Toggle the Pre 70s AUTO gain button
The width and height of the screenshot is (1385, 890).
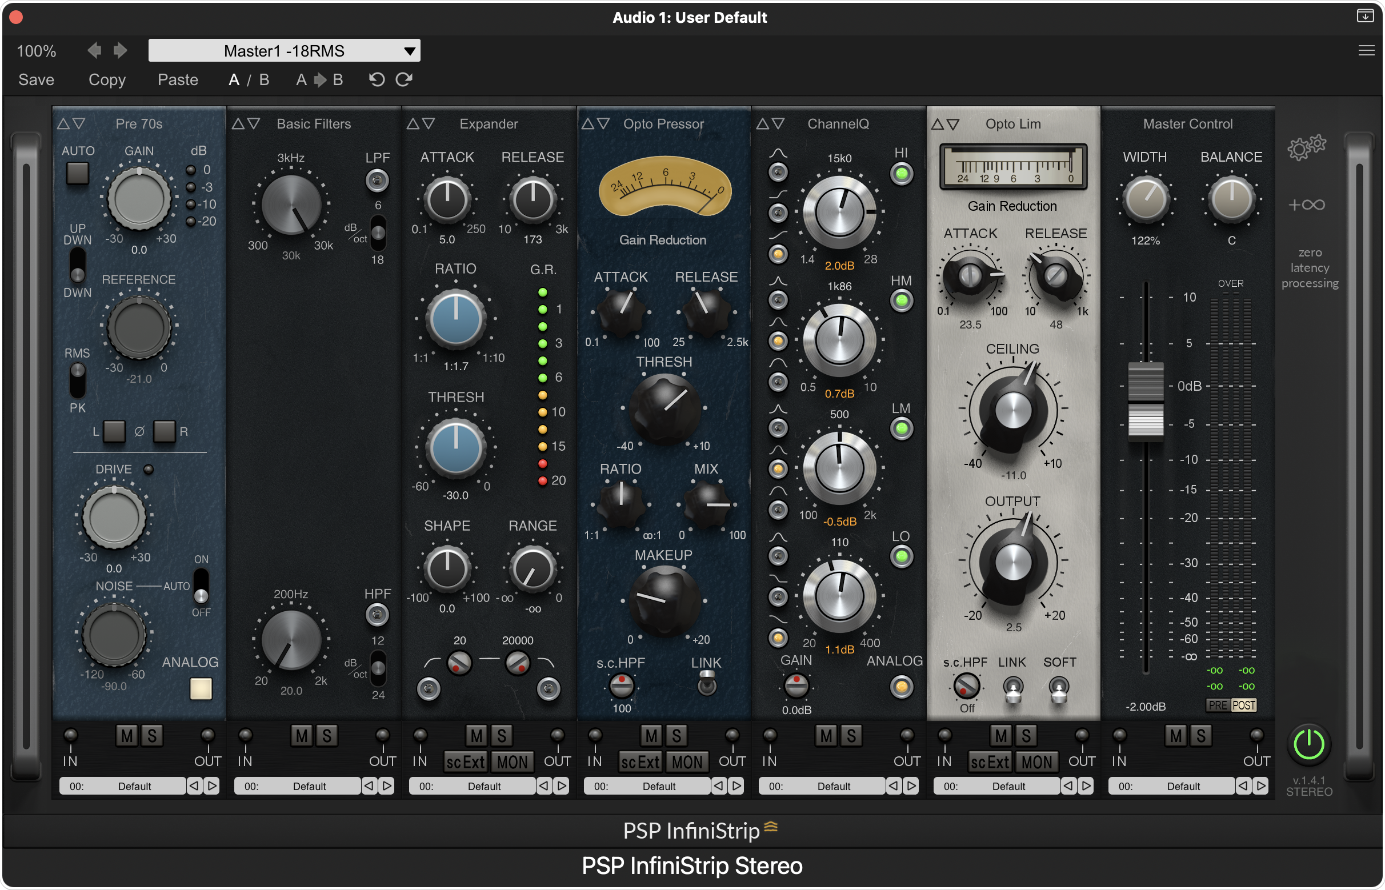click(78, 173)
